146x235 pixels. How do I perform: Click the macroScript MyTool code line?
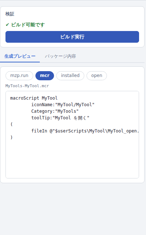(34, 98)
